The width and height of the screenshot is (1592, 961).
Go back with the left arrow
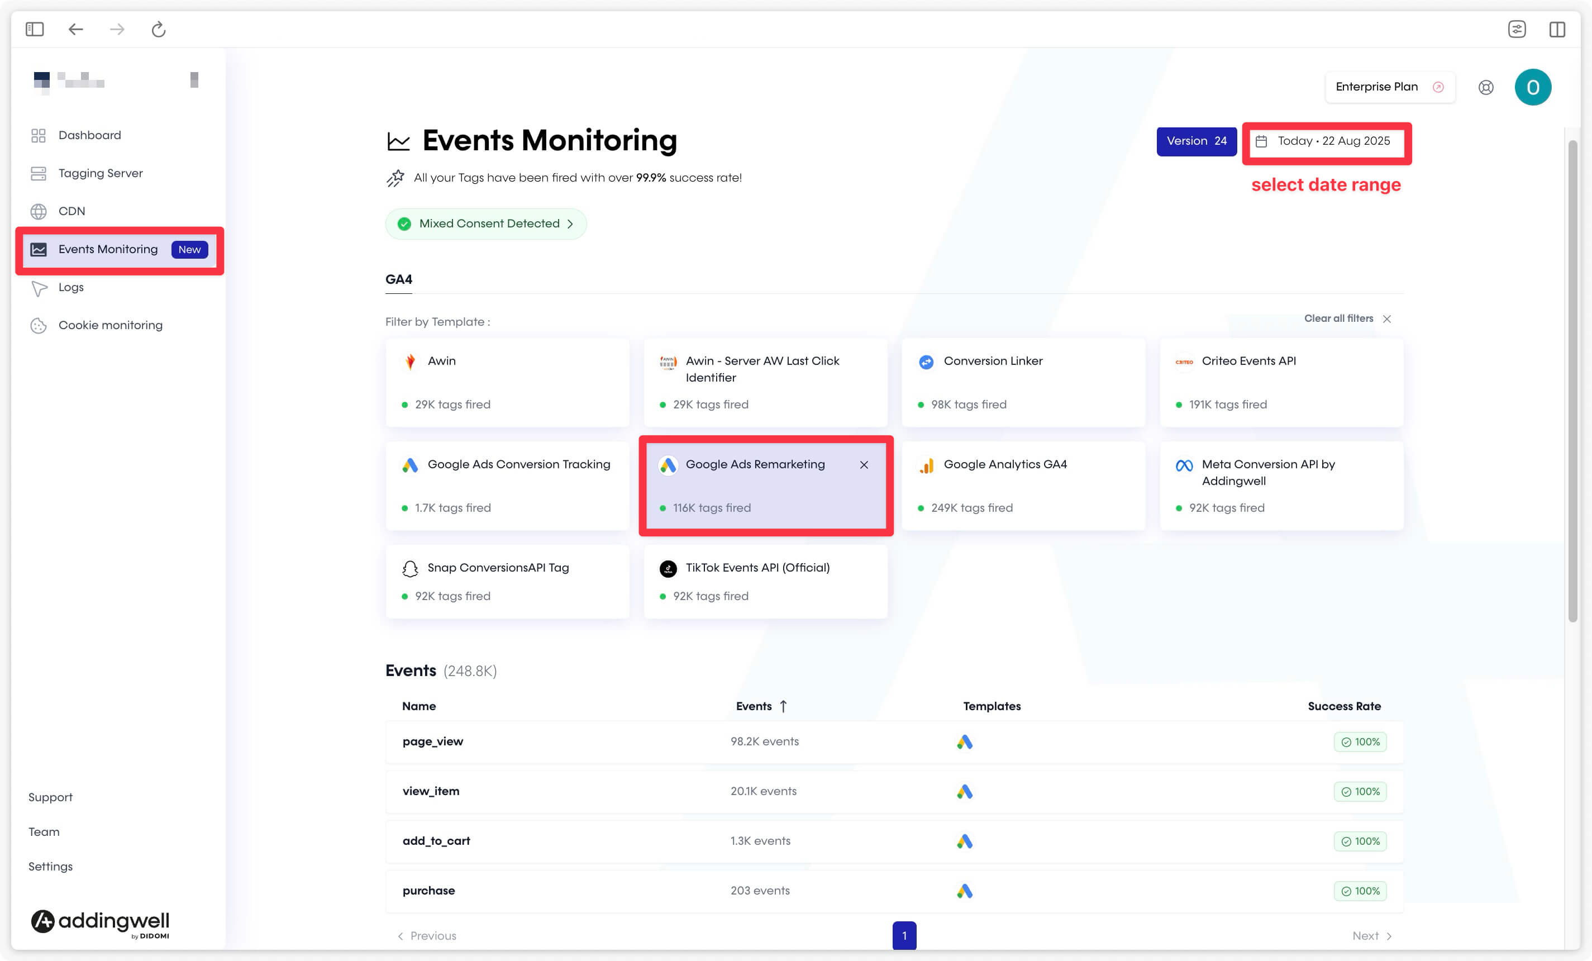[x=75, y=29]
